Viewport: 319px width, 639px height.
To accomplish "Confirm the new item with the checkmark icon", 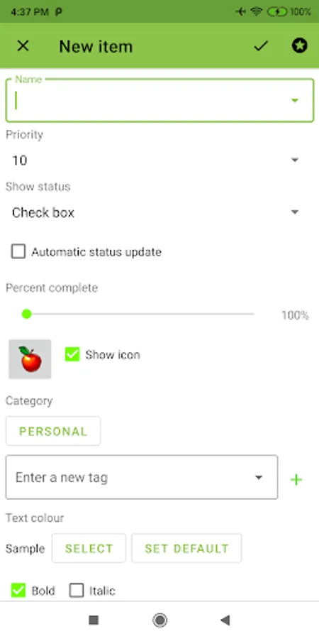I will coord(260,46).
